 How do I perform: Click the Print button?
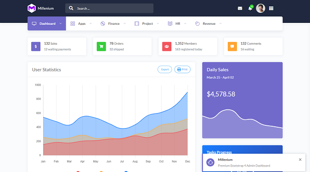pos(182,70)
